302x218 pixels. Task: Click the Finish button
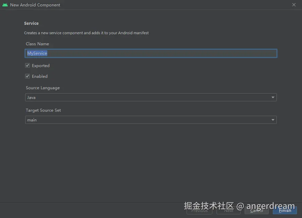[285, 211]
